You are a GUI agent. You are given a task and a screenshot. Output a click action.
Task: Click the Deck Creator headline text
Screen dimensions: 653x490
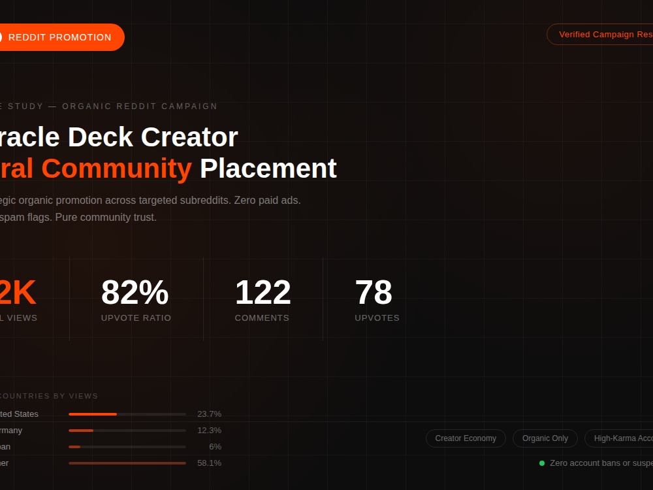152,137
